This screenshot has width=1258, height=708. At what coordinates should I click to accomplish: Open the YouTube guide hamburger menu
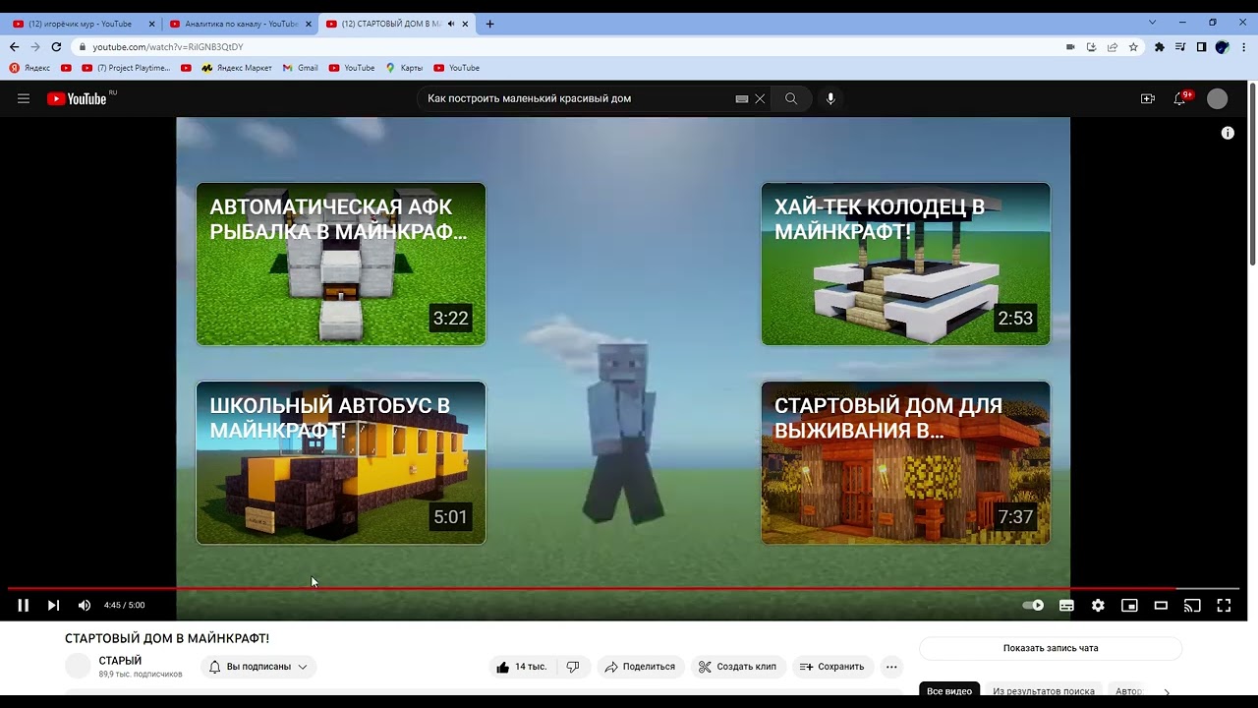[24, 98]
